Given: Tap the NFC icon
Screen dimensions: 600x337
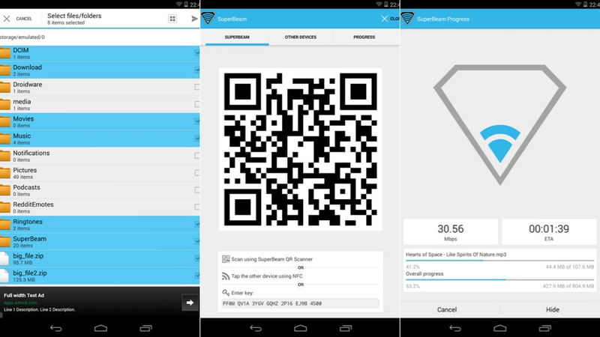Looking at the screenshot, I should (226, 276).
